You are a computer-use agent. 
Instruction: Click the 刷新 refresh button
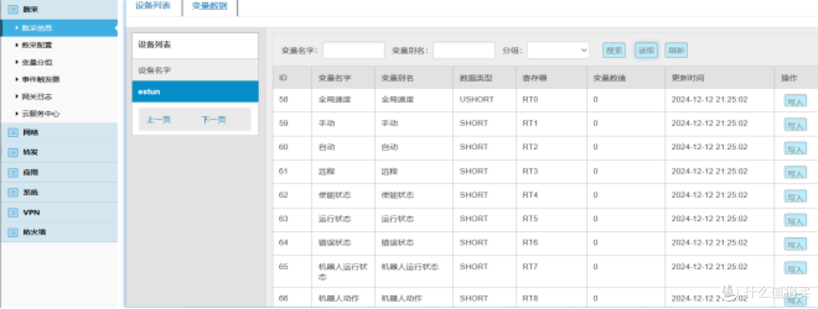pyautogui.click(x=676, y=51)
